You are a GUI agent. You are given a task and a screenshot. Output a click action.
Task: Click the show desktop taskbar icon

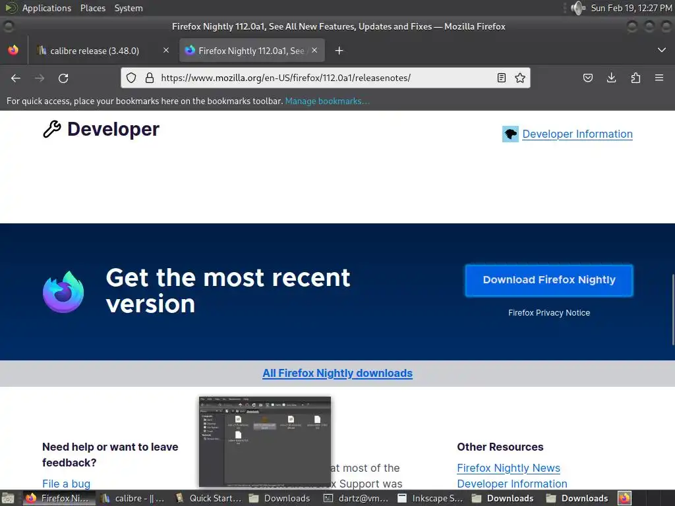point(8,498)
